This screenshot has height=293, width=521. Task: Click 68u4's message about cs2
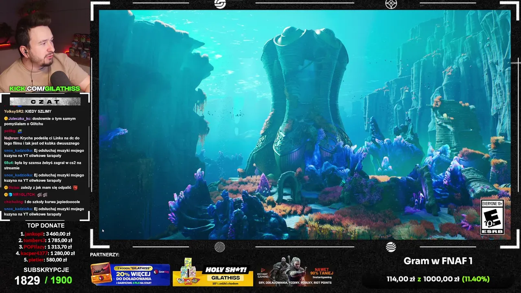tap(42, 165)
